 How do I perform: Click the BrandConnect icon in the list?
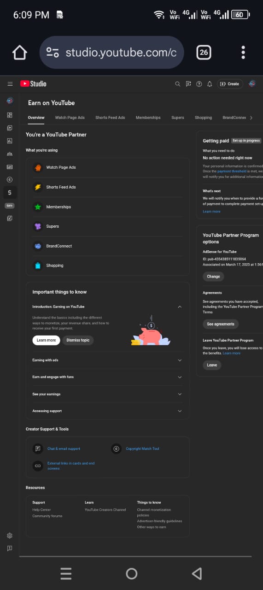click(x=38, y=246)
